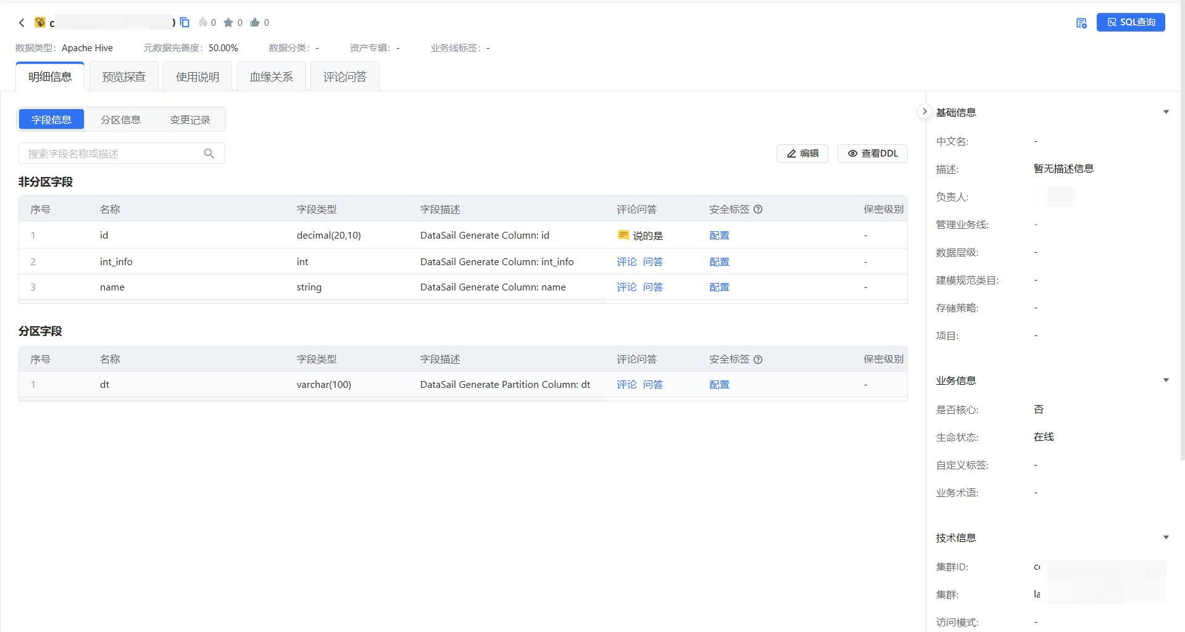Click the 查看DDL button
1185x632 pixels.
click(872, 154)
